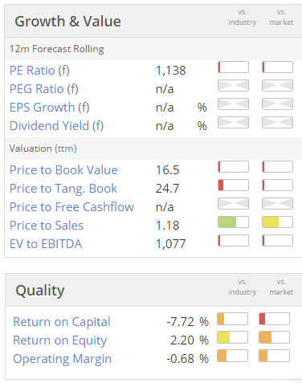
Task: Open the Operating Margin link
Action: point(63,359)
